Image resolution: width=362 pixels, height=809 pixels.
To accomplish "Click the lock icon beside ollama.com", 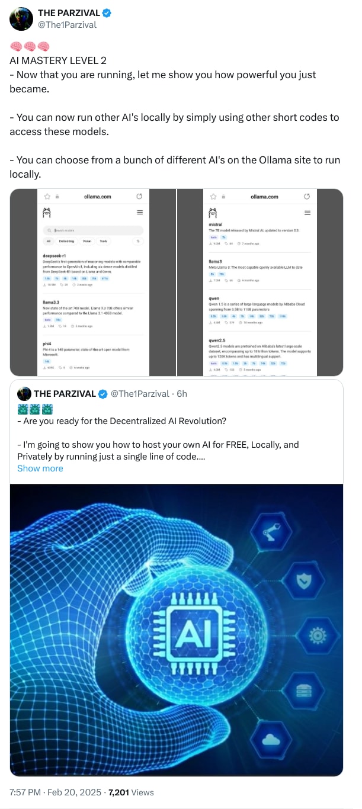I will pyautogui.click(x=57, y=197).
